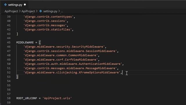Open the second ApiProject breadcrumb folder
186x105 pixels.
tap(28, 11)
